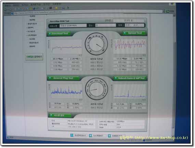Click the ping gauge dial
195x148 pixels.
click(x=96, y=89)
